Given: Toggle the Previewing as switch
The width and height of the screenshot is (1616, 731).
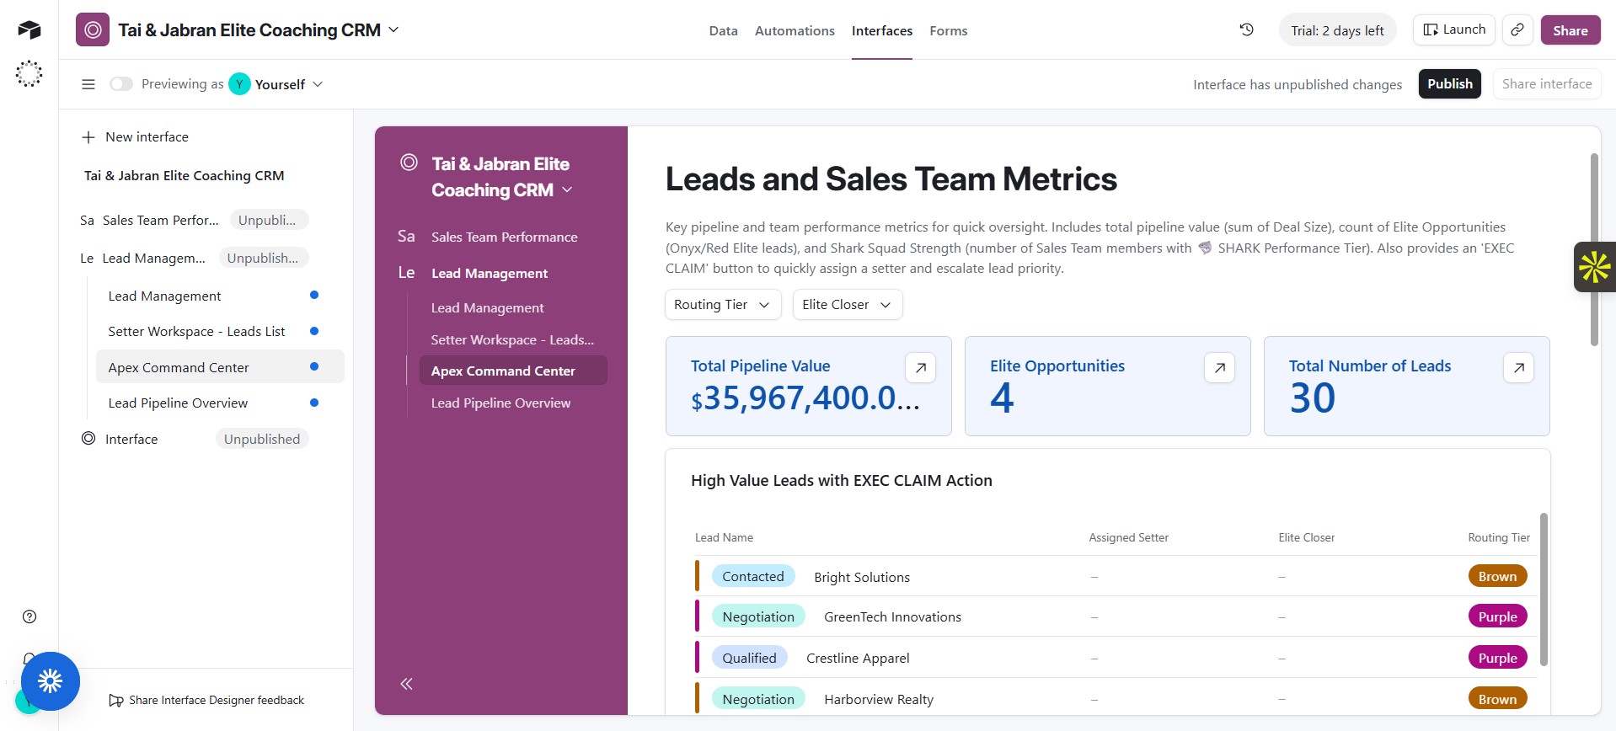Looking at the screenshot, I should [x=121, y=84].
